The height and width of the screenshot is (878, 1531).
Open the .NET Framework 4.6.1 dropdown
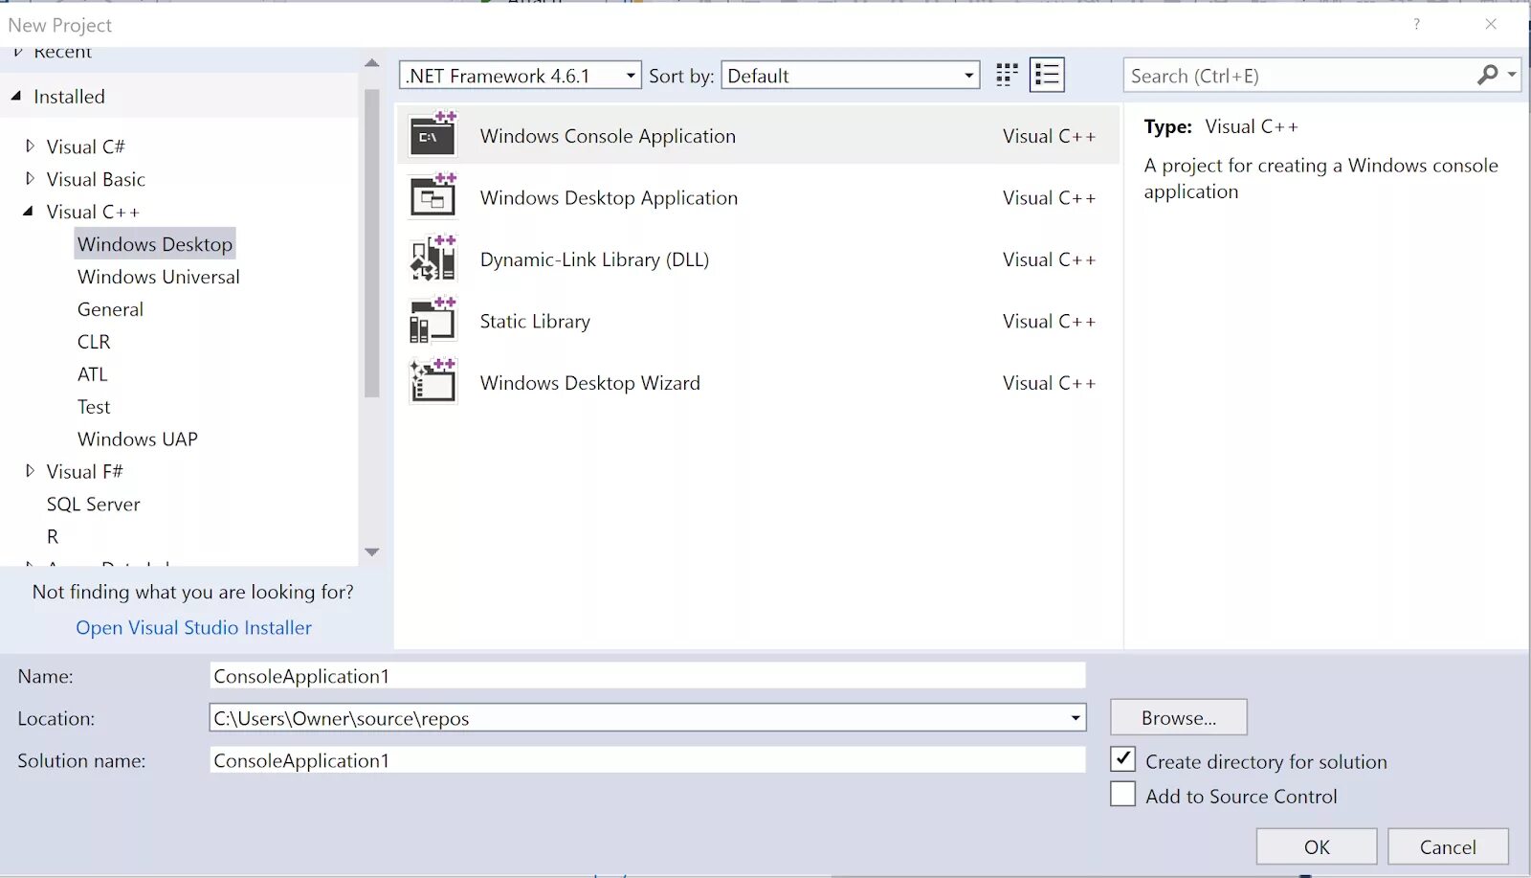click(521, 76)
